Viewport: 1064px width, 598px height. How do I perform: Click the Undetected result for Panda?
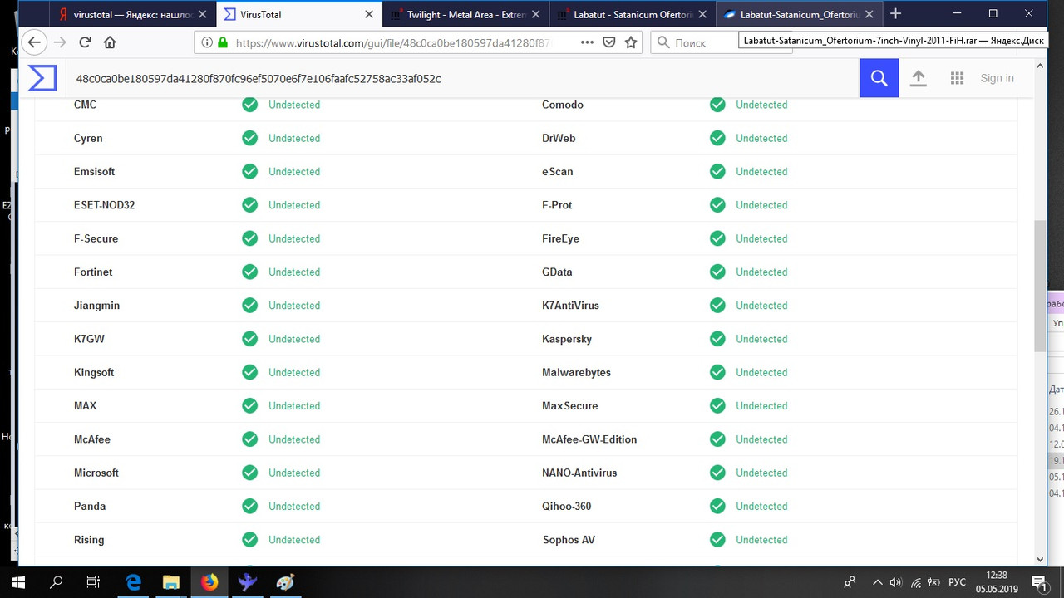point(294,506)
